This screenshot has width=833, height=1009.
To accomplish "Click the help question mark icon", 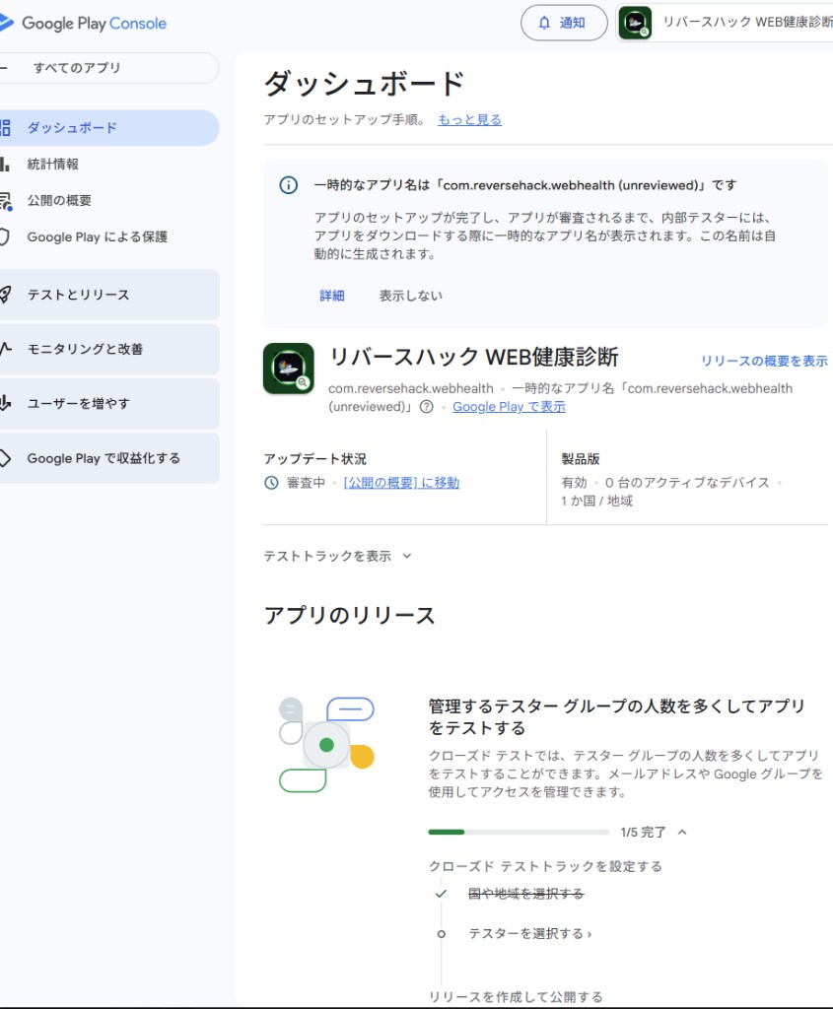I will pyautogui.click(x=426, y=407).
